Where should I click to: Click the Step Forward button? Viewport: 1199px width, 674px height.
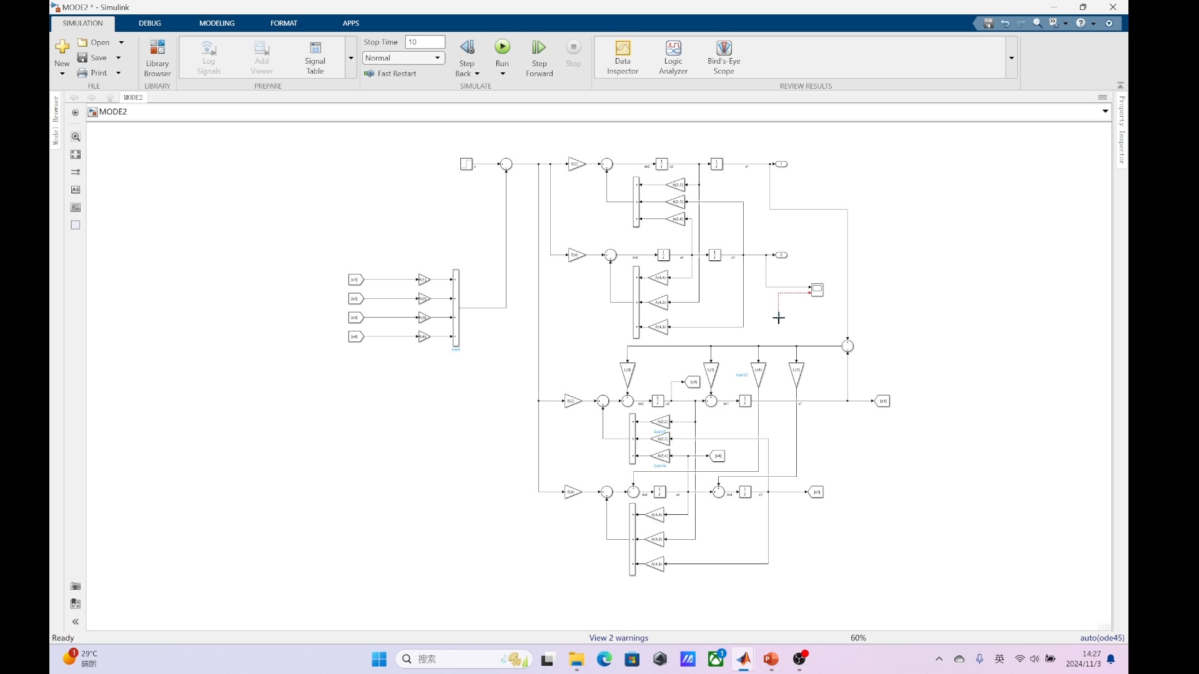coord(538,57)
